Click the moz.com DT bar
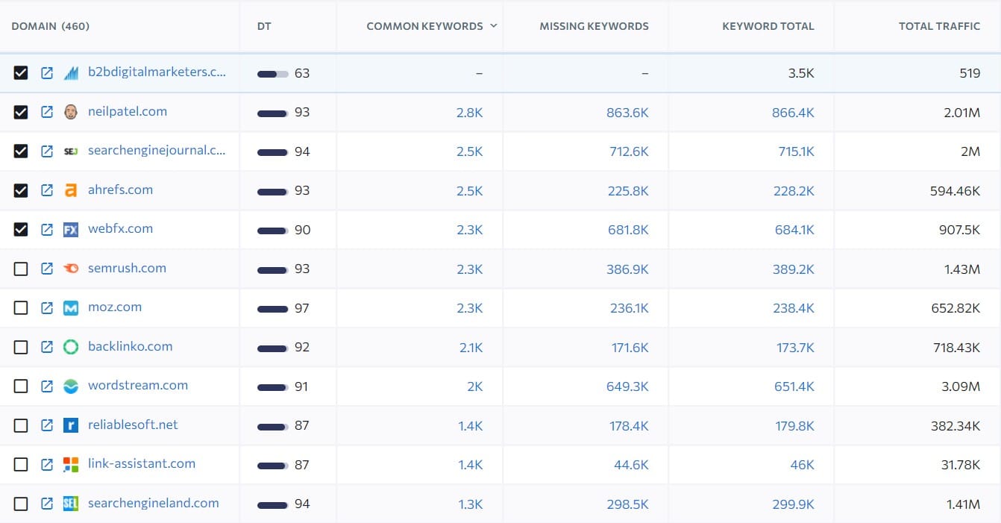 273,308
